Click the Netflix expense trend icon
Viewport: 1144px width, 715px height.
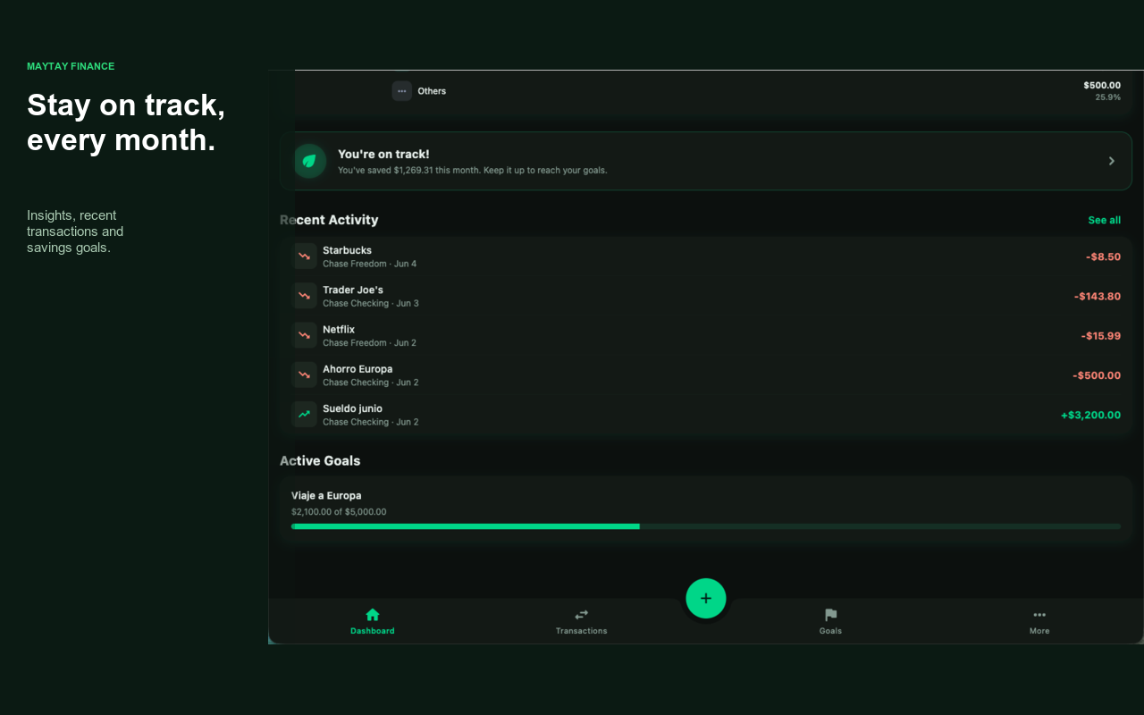tap(305, 335)
